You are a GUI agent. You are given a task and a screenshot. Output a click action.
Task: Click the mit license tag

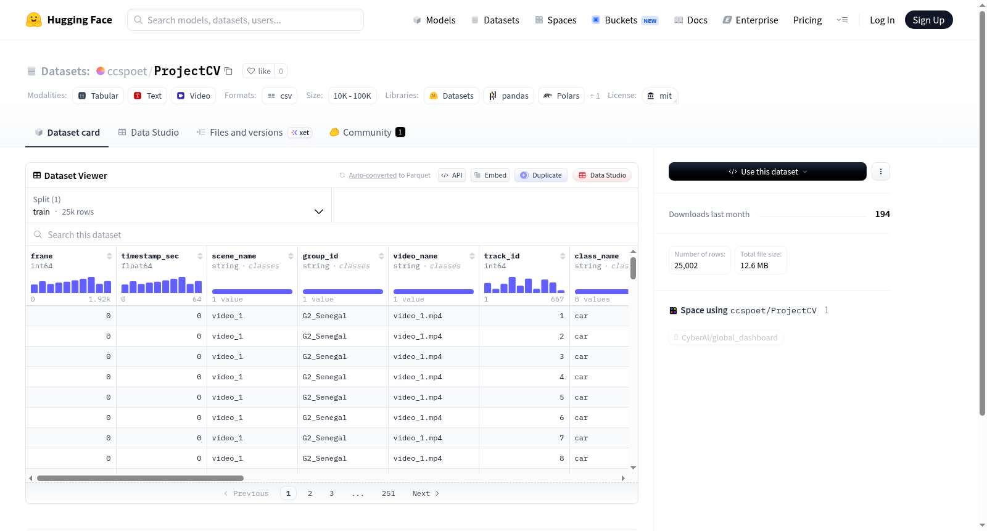[x=659, y=96]
